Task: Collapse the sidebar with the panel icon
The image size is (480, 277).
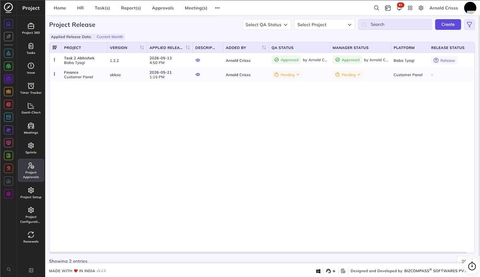Action: (31, 270)
